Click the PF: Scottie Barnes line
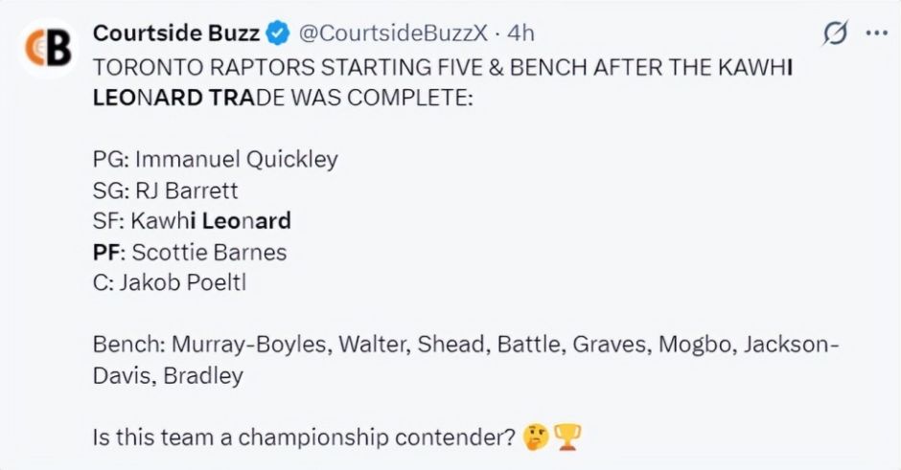901x470 pixels. point(190,252)
